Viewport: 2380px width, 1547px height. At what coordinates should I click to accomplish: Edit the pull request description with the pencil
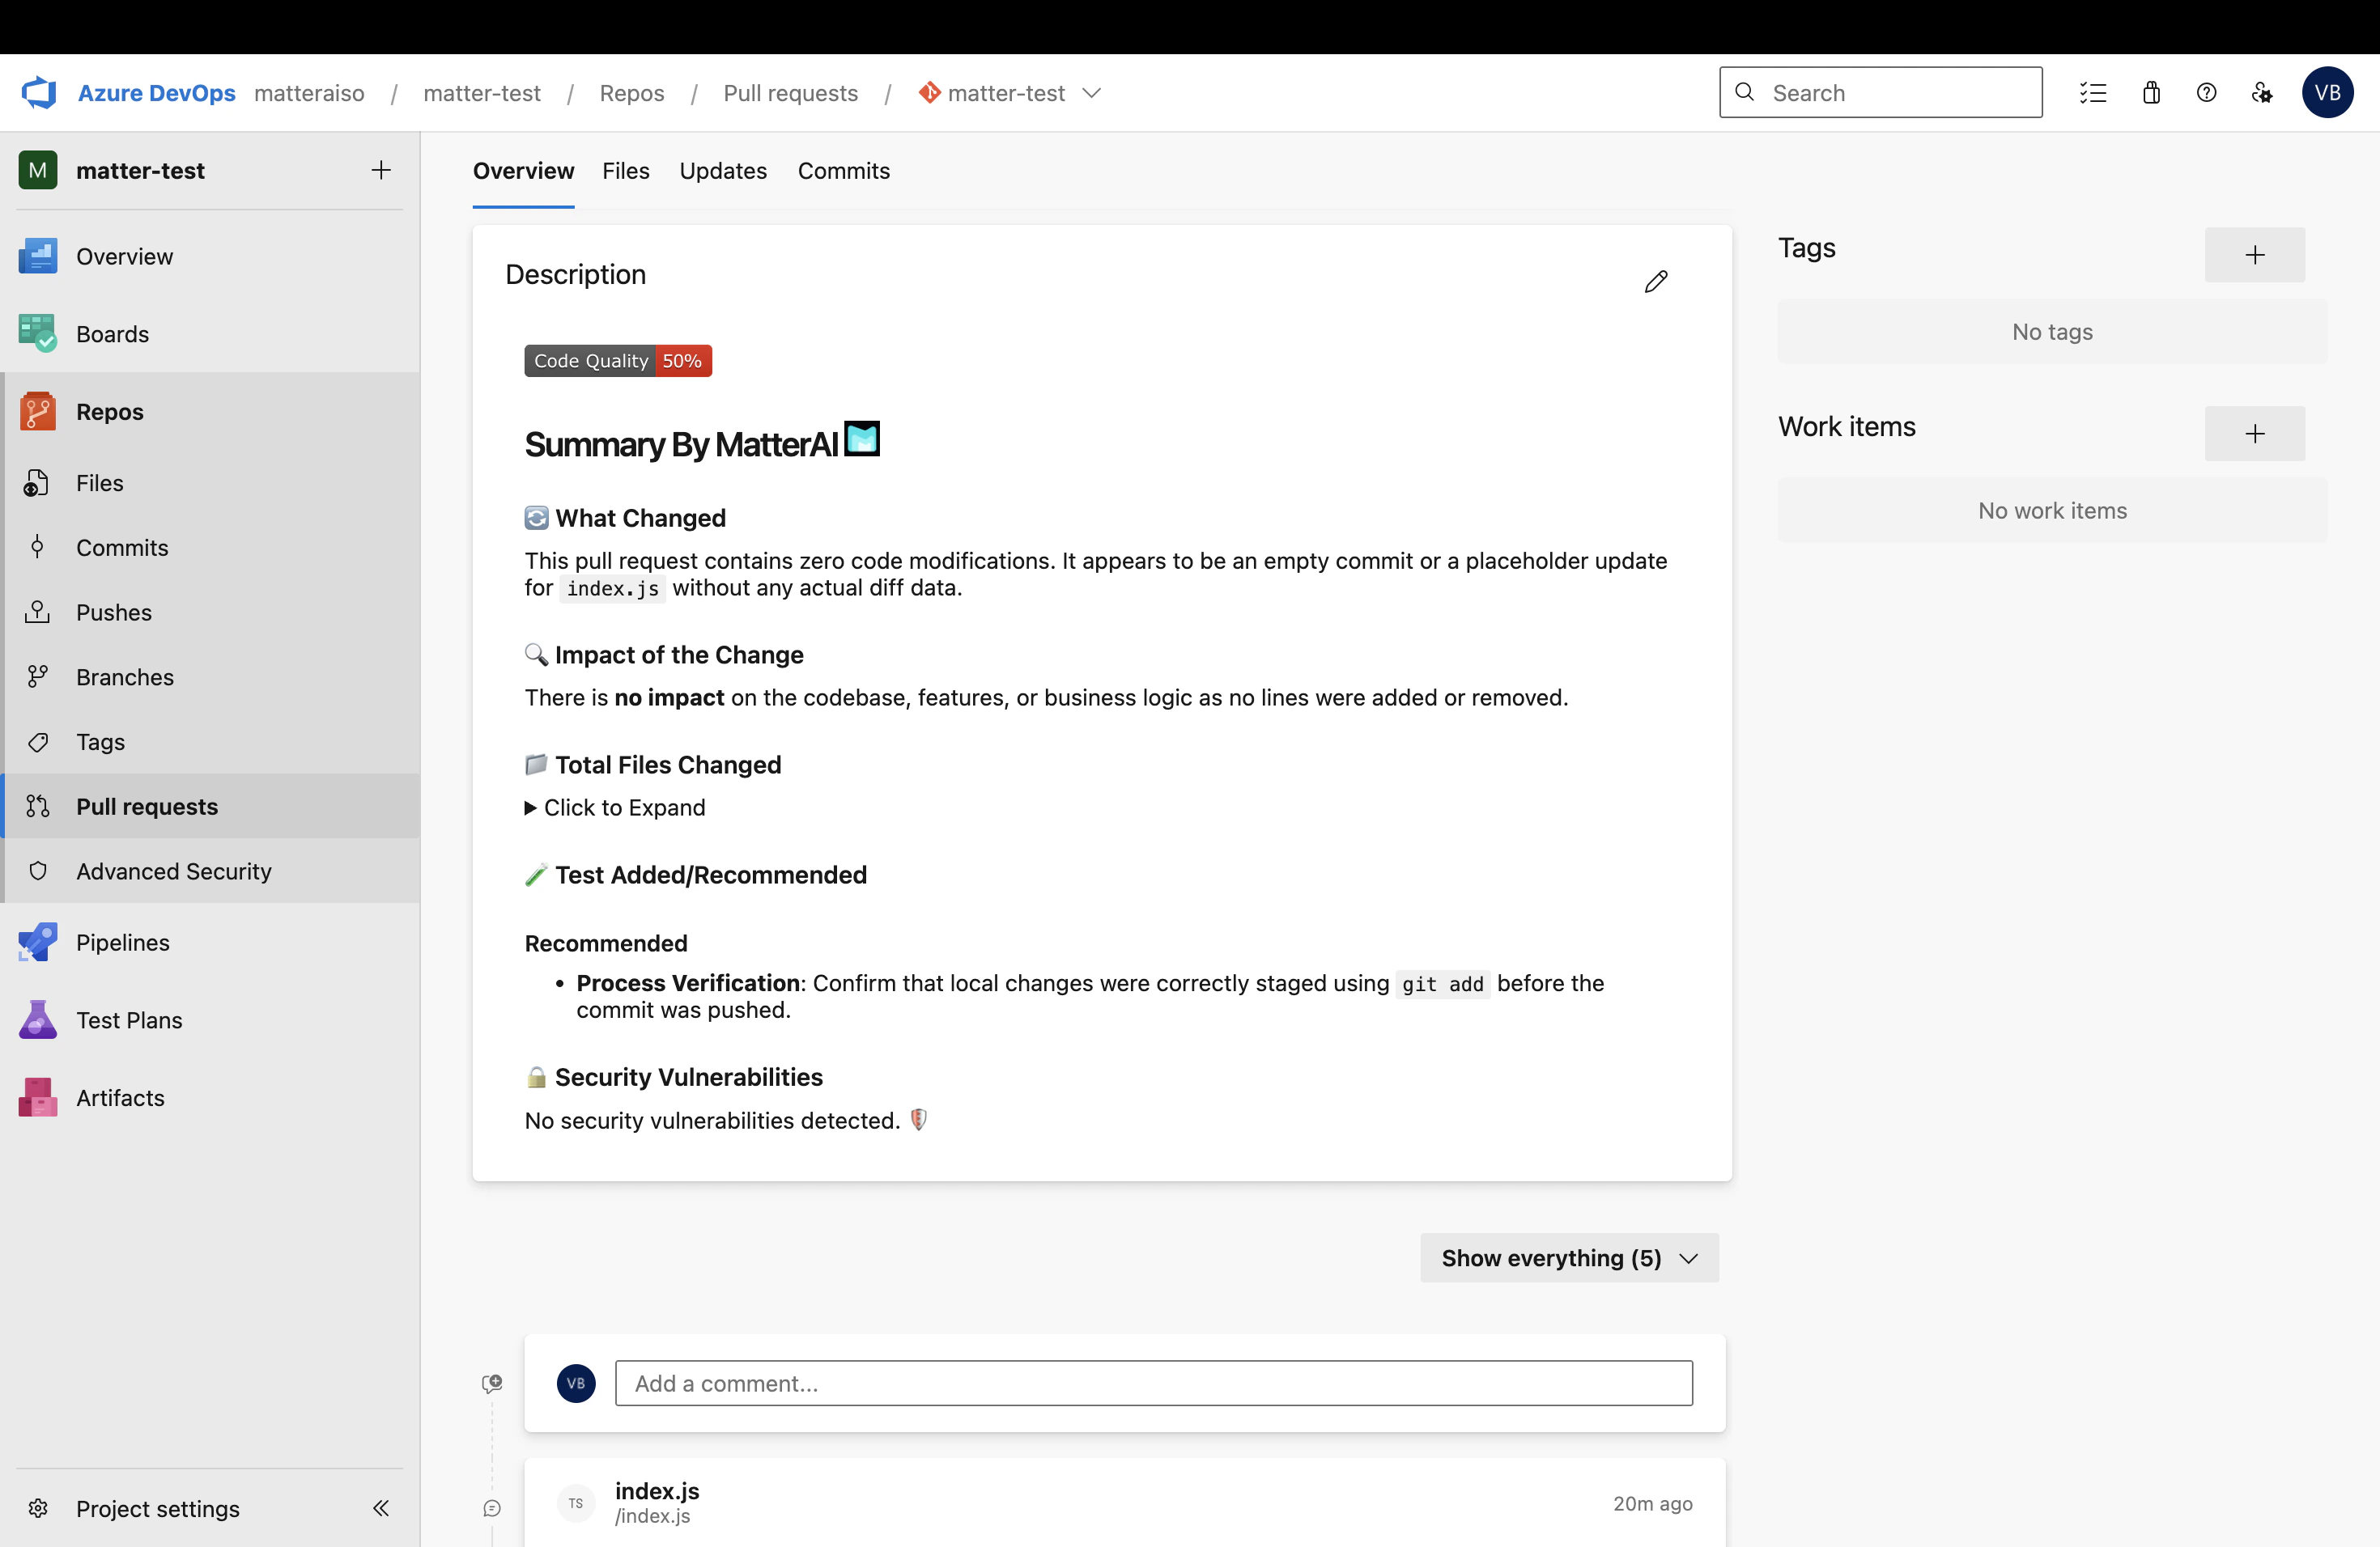[x=1656, y=281]
